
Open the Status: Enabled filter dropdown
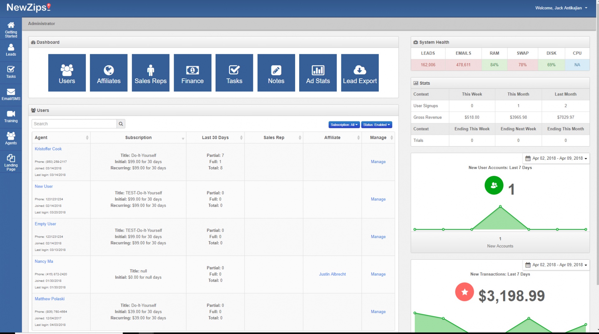coord(377,125)
